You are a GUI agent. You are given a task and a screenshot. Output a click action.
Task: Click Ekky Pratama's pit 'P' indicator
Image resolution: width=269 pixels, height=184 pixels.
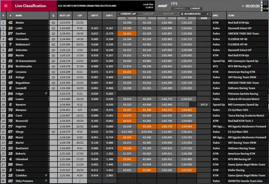(46, 181)
